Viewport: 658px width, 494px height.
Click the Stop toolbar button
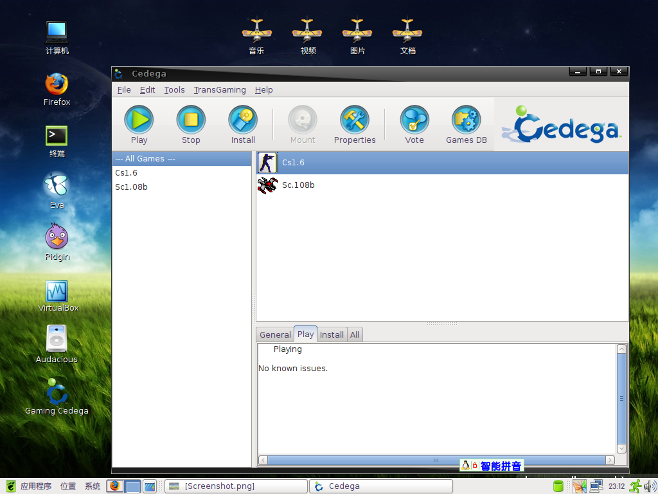click(191, 125)
